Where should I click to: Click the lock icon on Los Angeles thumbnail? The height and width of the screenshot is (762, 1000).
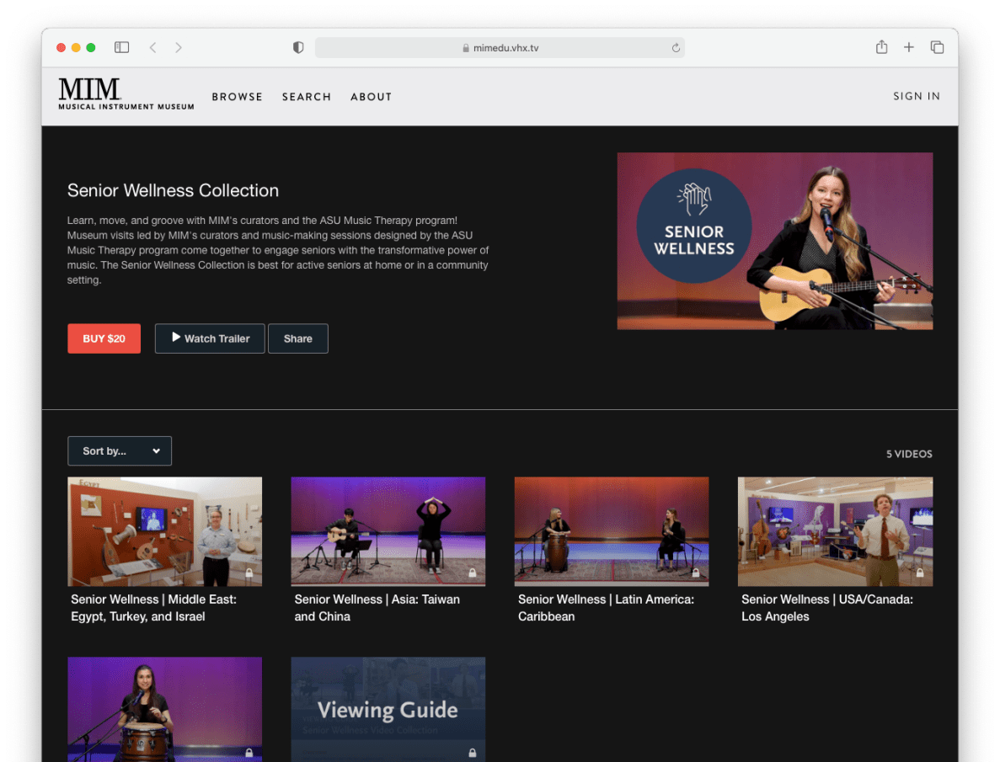(x=920, y=573)
